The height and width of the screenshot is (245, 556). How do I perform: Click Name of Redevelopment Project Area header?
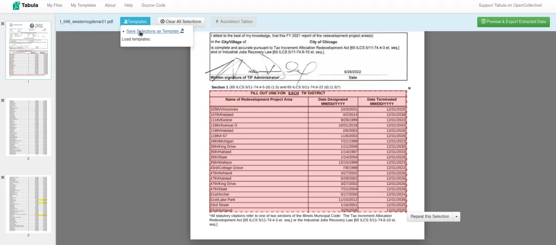tap(259, 99)
